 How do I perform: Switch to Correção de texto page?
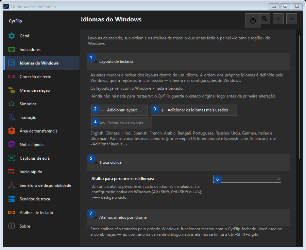coord(41,77)
